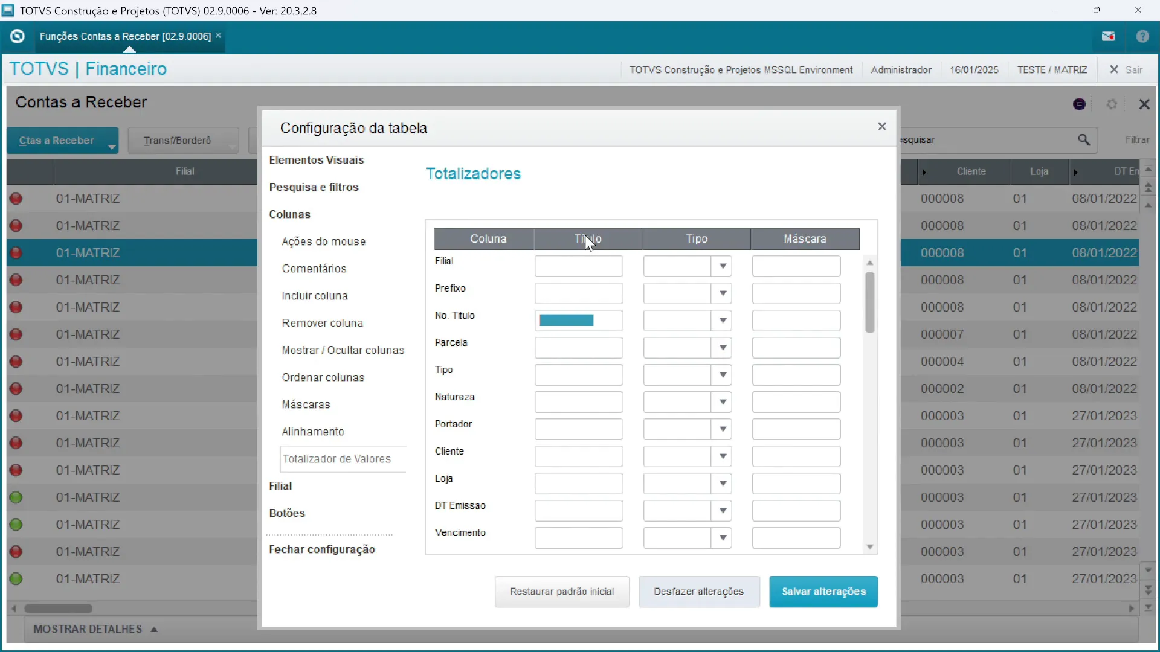Click Salvar alterações button
Viewport: 1160px width, 652px height.
point(823,592)
